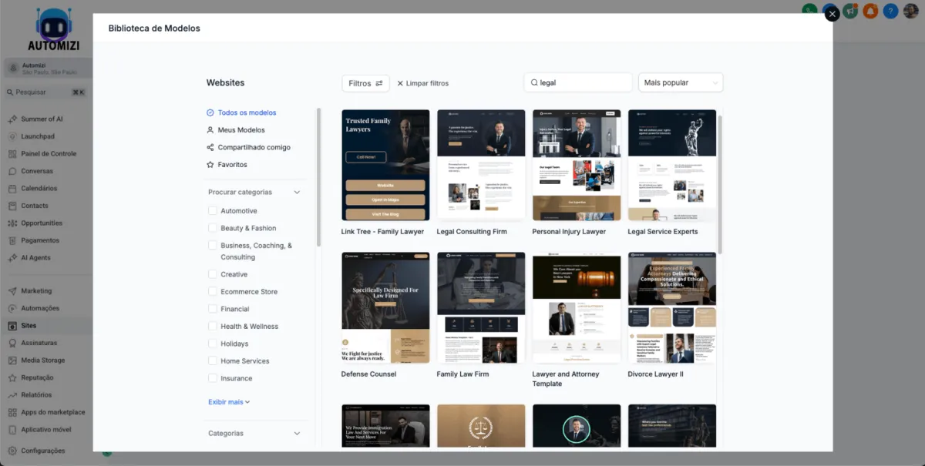The width and height of the screenshot is (925, 466).
Task: Click the Filtros button
Action: pos(365,83)
